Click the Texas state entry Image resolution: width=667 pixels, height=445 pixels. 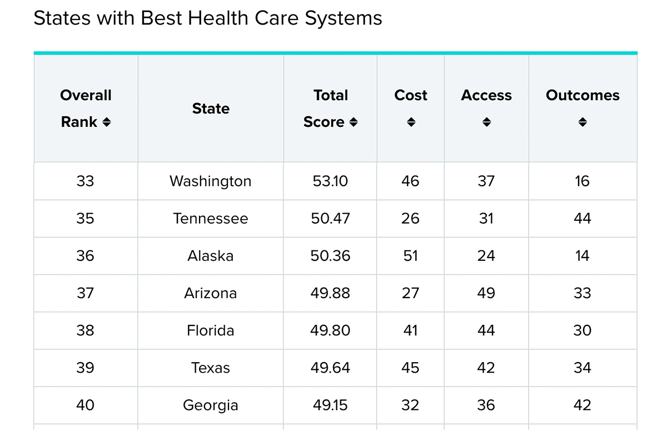(x=210, y=368)
